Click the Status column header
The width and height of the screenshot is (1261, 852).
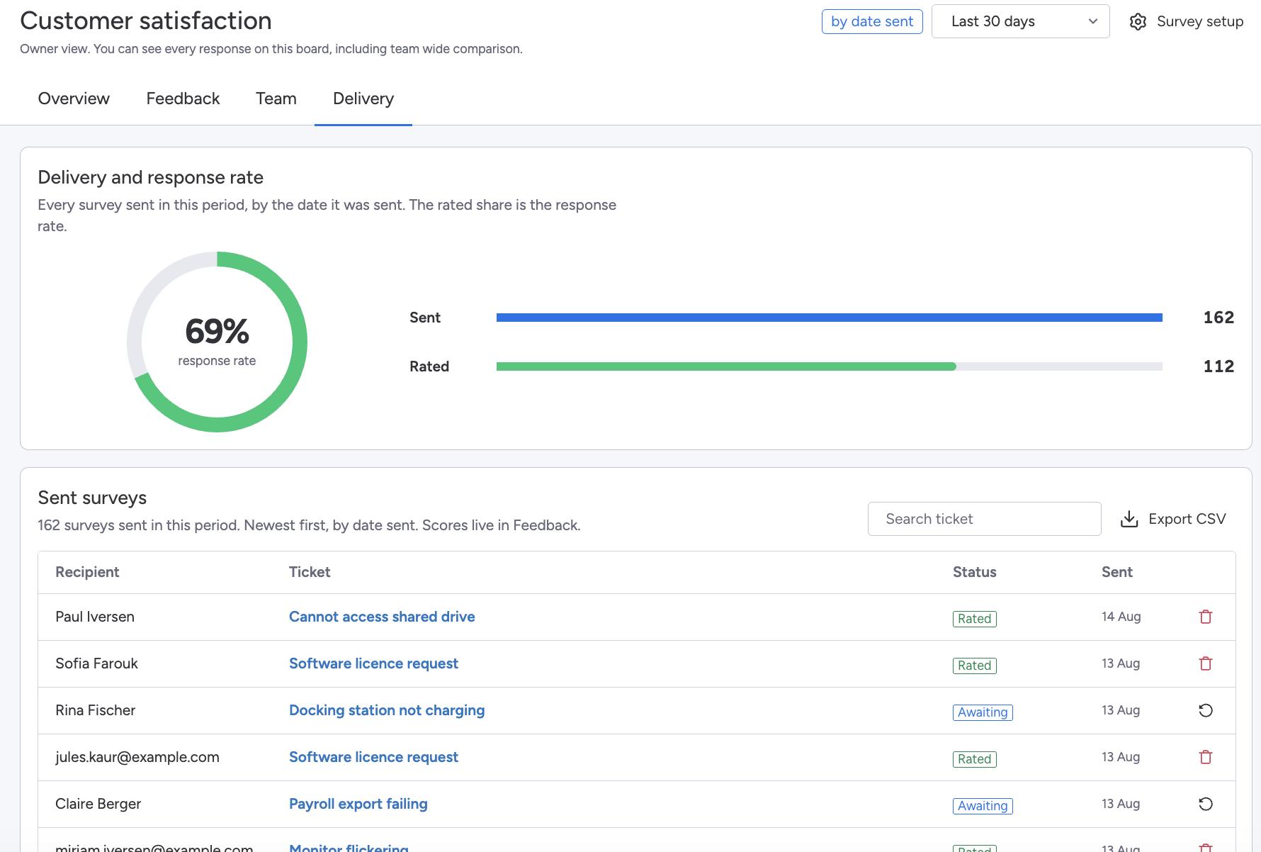pos(974,572)
